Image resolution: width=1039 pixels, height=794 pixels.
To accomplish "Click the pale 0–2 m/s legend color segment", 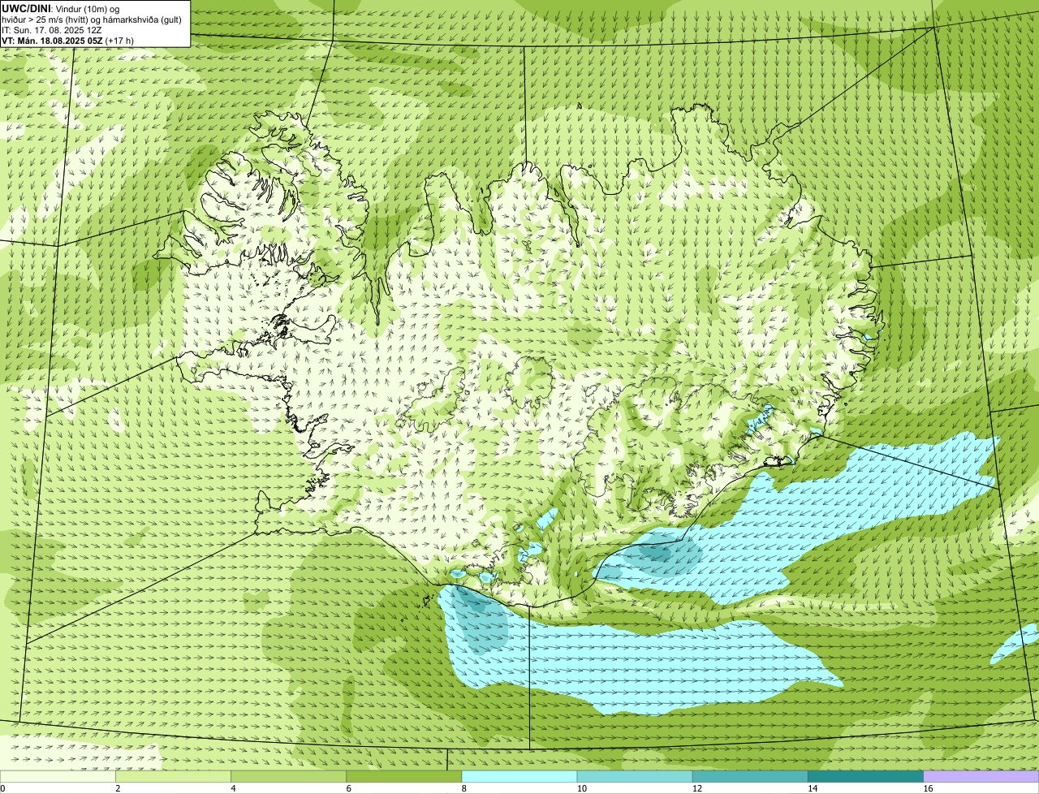I will click(x=58, y=777).
